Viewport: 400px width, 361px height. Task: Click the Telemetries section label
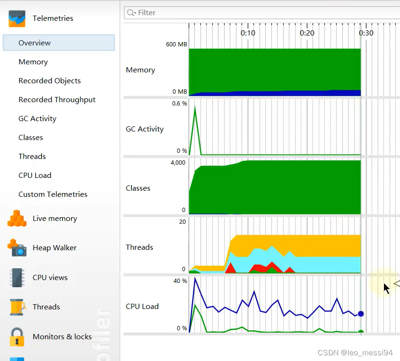click(53, 18)
